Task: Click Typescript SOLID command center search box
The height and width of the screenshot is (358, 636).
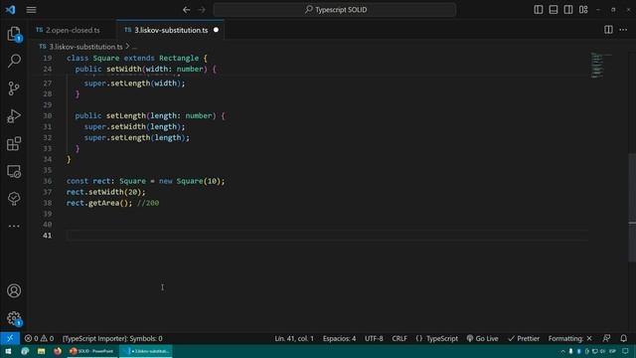Action: 335,10
